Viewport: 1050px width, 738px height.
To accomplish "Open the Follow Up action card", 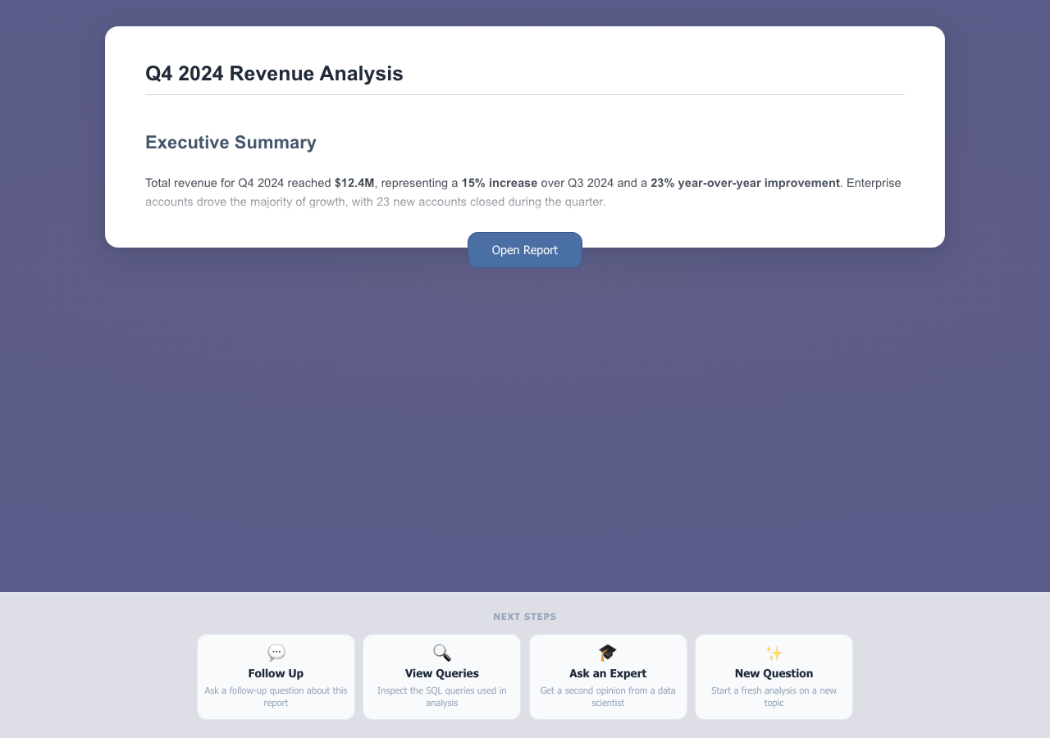I will (276, 676).
